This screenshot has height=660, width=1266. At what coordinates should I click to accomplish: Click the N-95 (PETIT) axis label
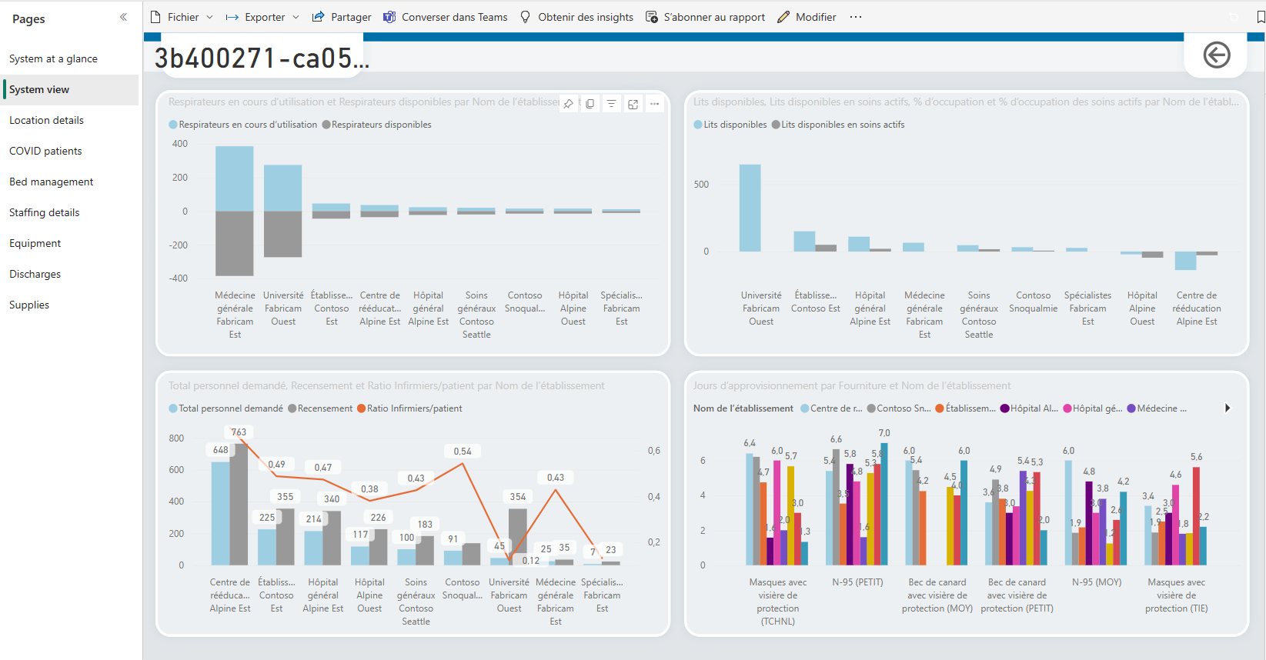coord(857,582)
